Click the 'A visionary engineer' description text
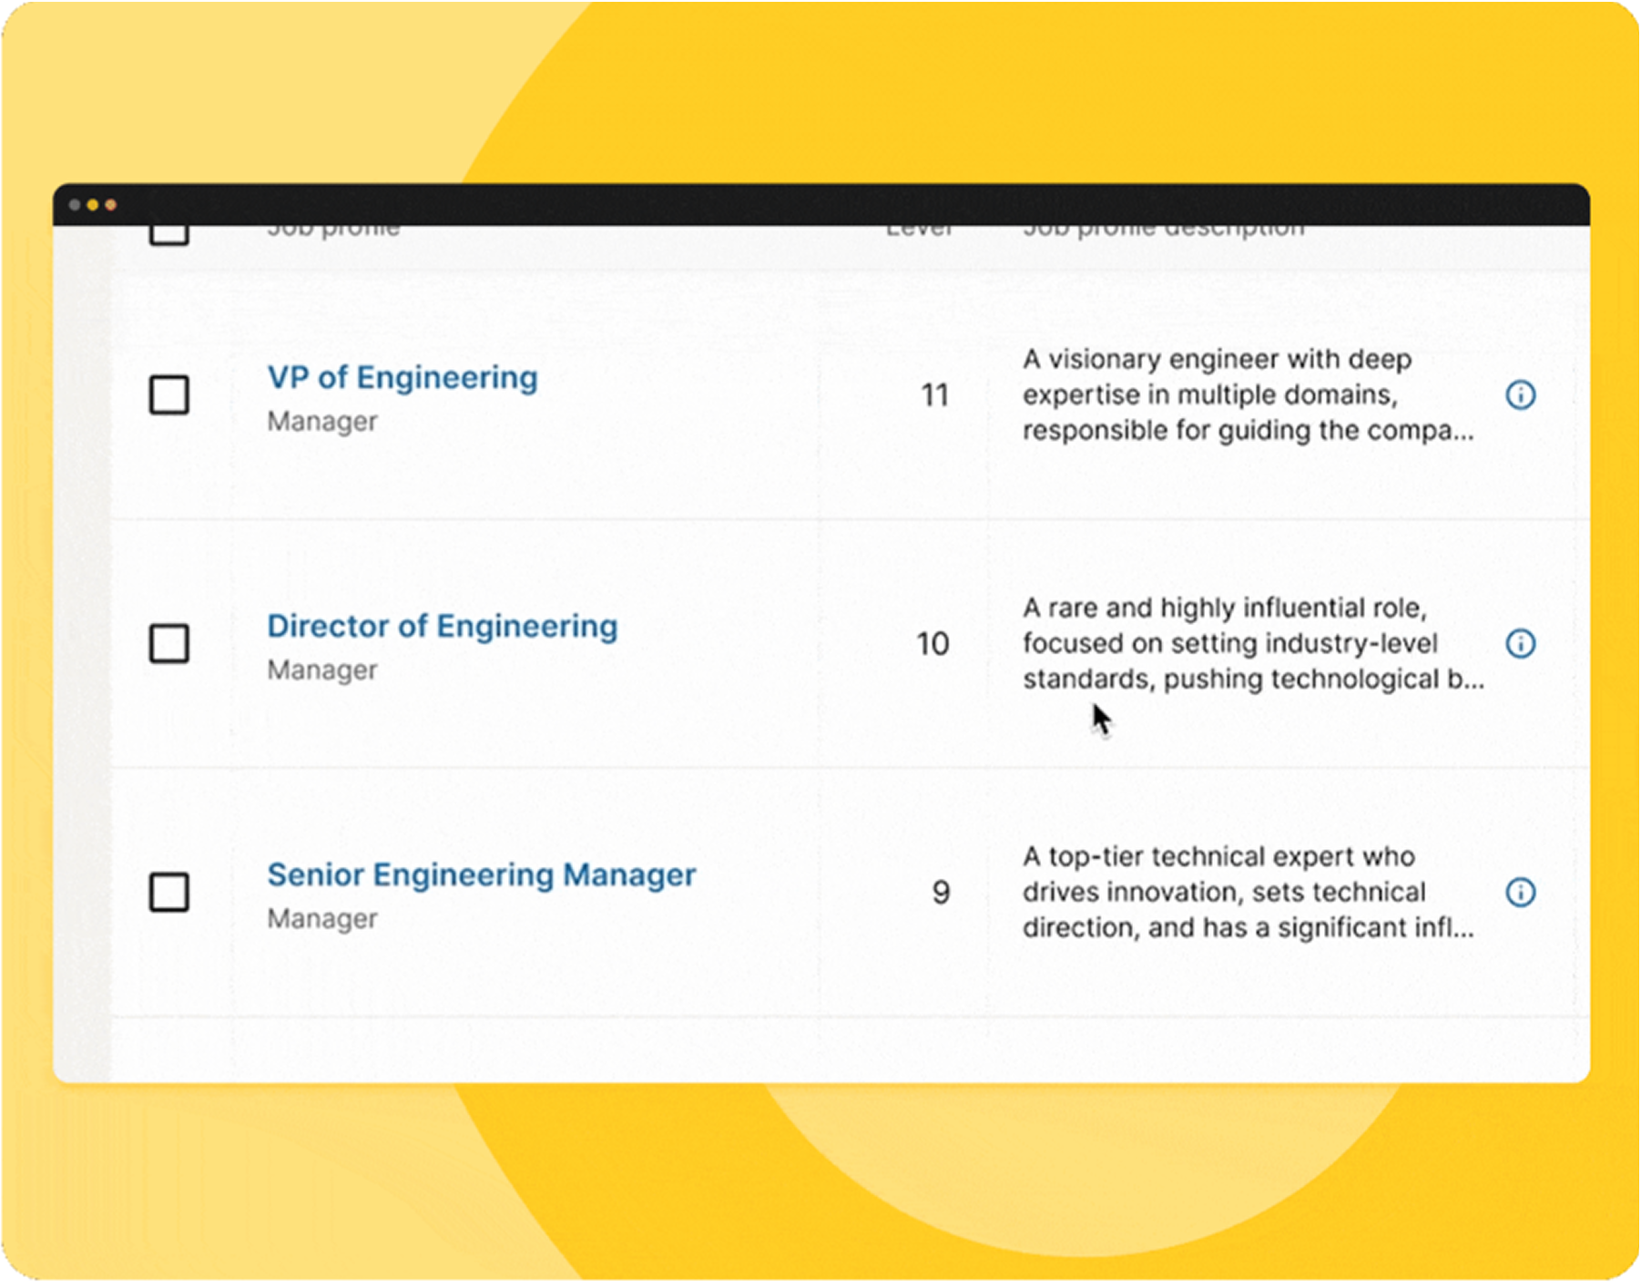 1246,395
